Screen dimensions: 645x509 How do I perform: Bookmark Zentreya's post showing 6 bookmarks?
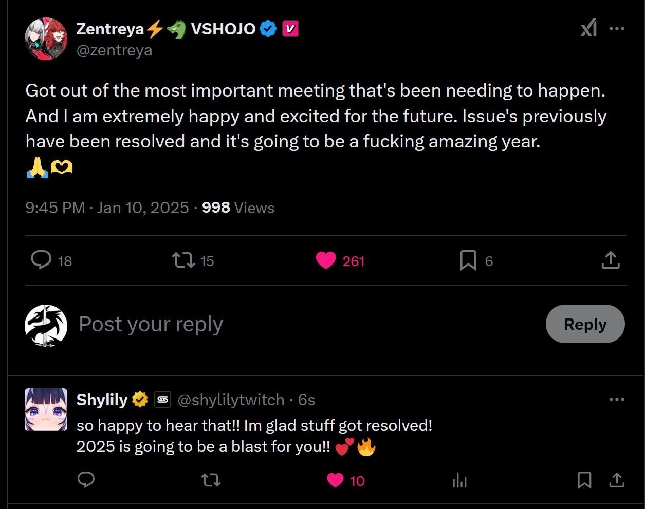(468, 260)
